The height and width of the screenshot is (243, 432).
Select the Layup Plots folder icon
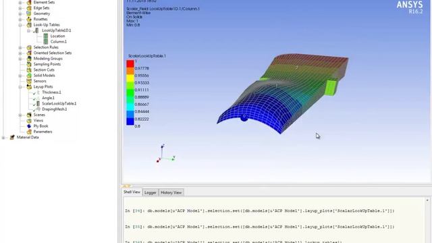pos(29,87)
